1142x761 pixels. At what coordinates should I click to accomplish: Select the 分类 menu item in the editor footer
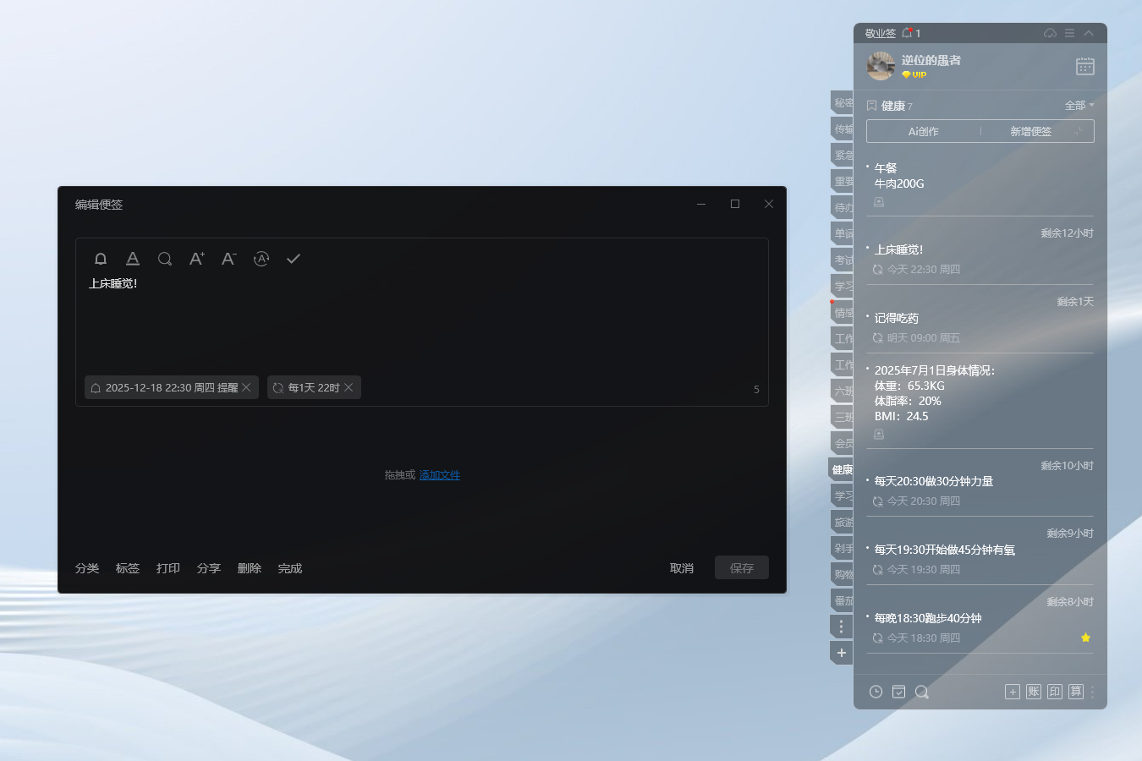[87, 568]
